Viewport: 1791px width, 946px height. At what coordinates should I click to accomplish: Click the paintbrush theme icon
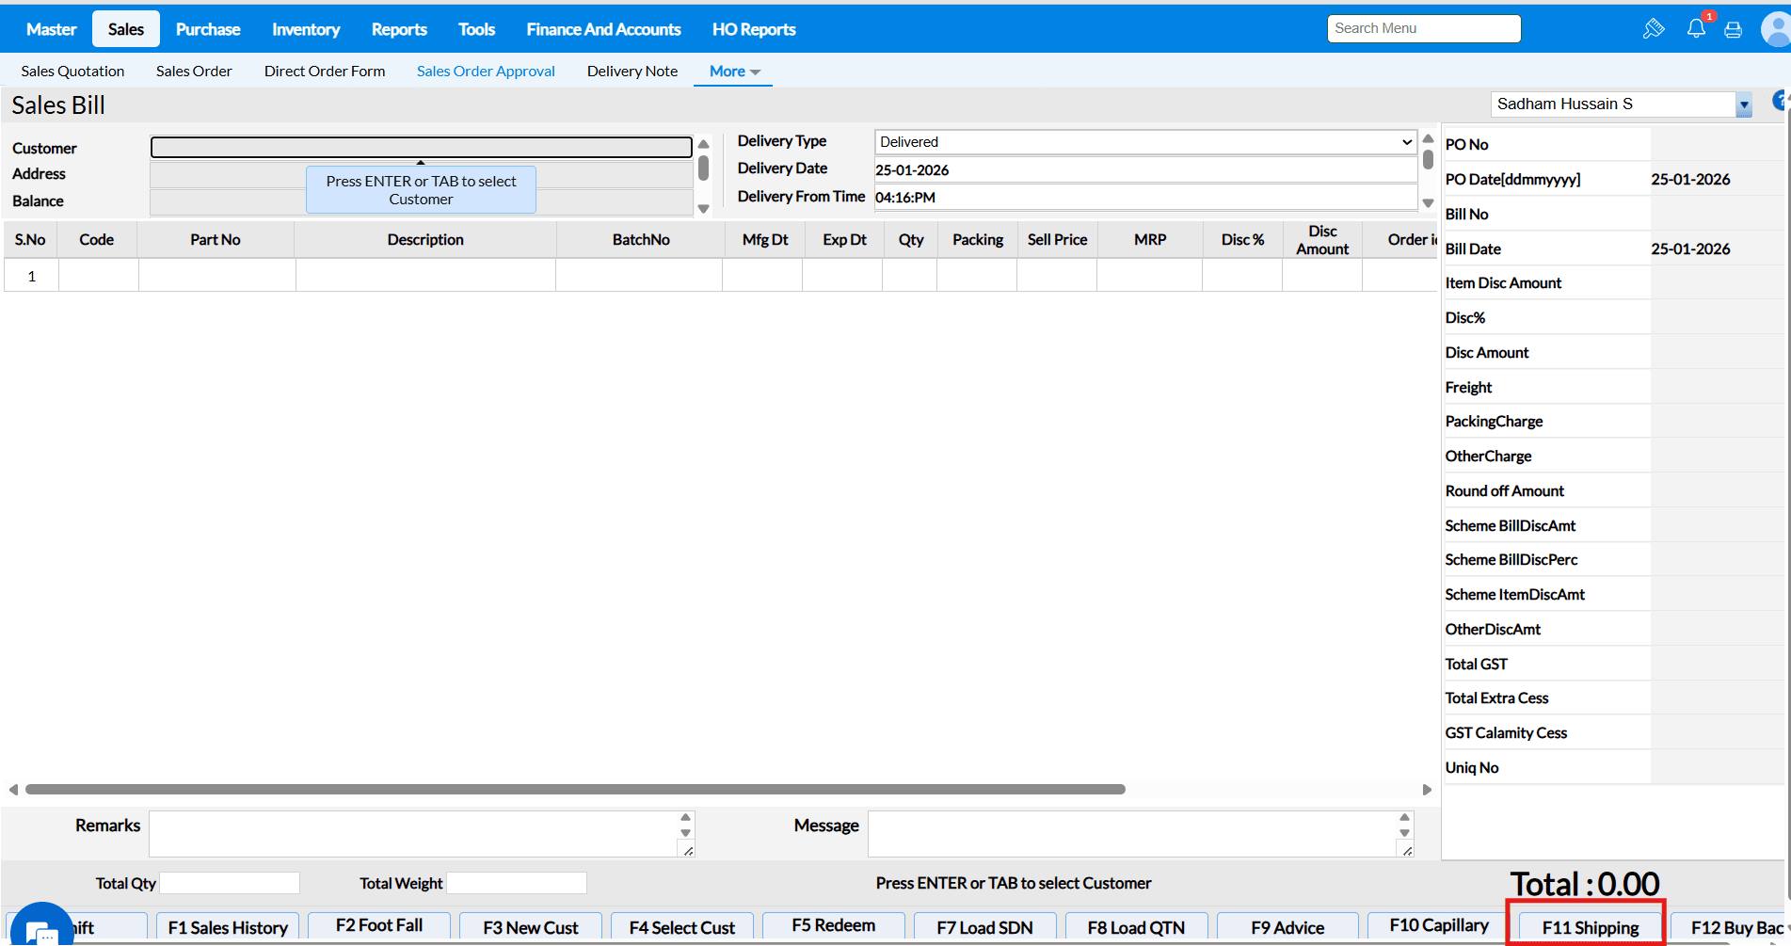tap(1654, 29)
